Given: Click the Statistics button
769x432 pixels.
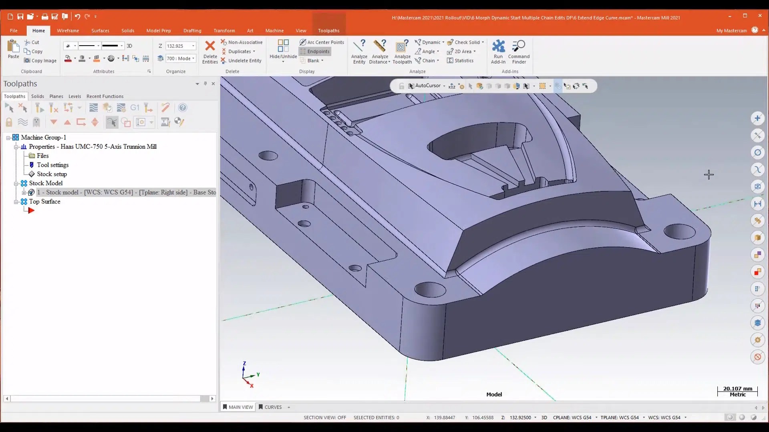Looking at the screenshot, I should (461, 61).
